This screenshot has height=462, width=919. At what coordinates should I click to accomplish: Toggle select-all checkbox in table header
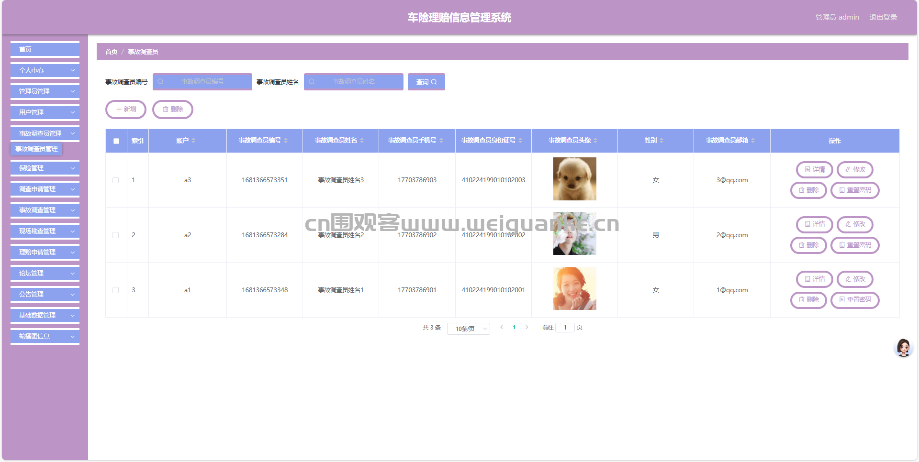[116, 141]
